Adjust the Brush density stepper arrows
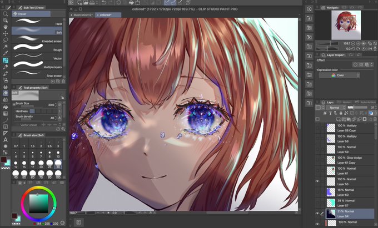 click(56, 118)
